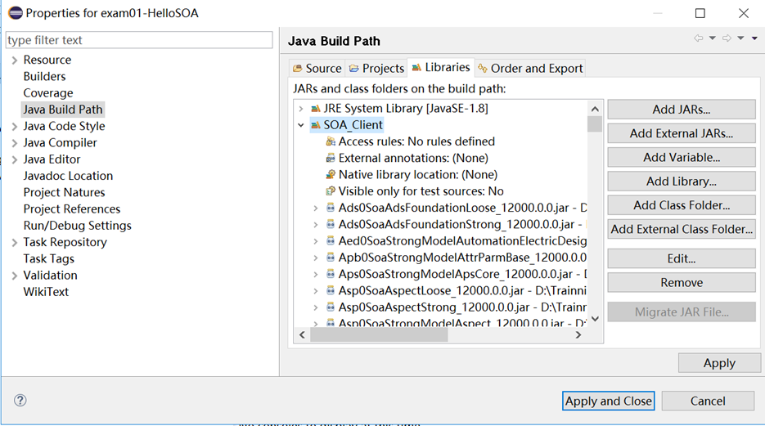Image resolution: width=765 pixels, height=426 pixels.
Task: Click the Ads0SoaAdsFoundationLoose jar icon
Action: (x=331, y=208)
